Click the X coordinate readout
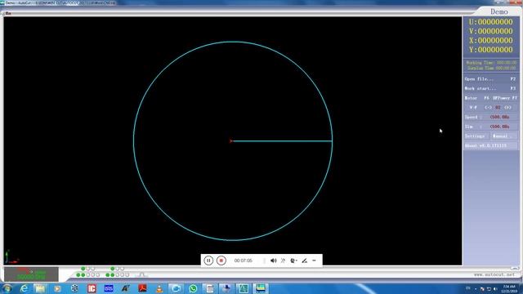 (491, 40)
